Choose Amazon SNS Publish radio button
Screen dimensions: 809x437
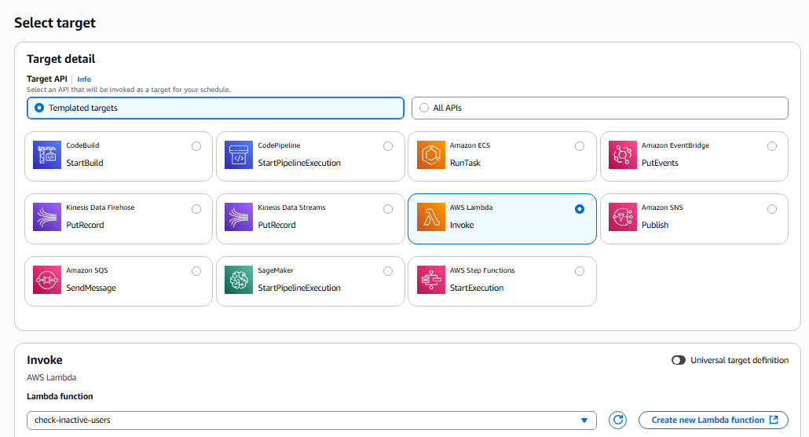[x=772, y=209]
